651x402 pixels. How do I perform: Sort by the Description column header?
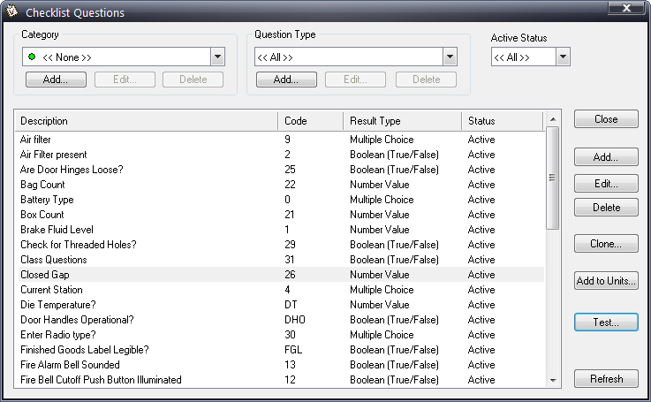(x=146, y=121)
